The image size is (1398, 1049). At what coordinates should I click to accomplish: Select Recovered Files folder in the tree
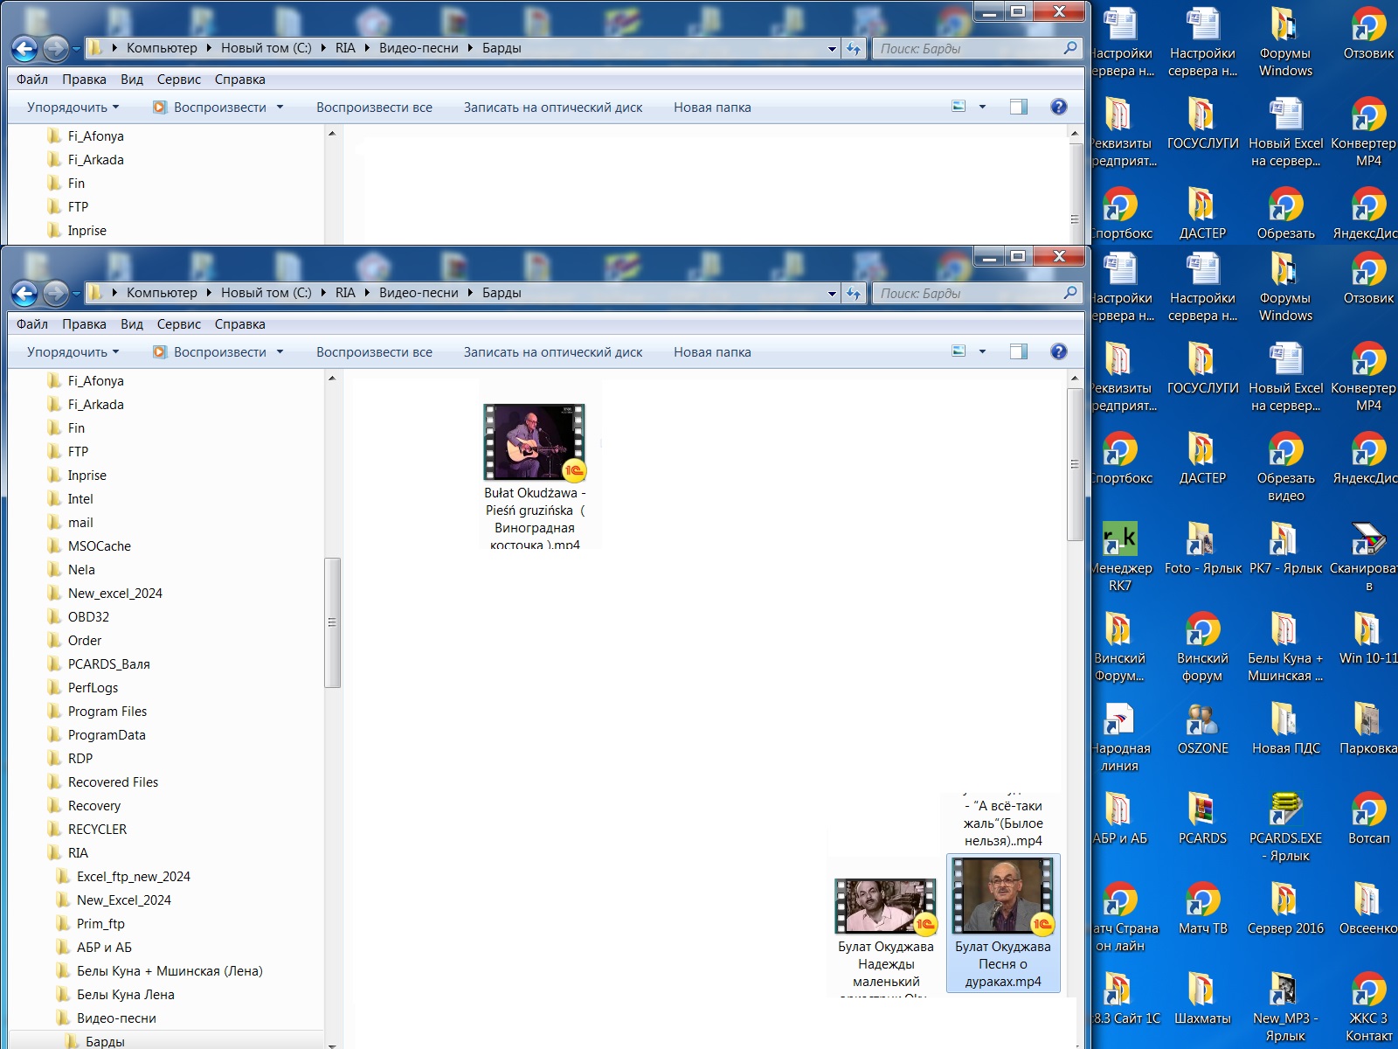[113, 782]
